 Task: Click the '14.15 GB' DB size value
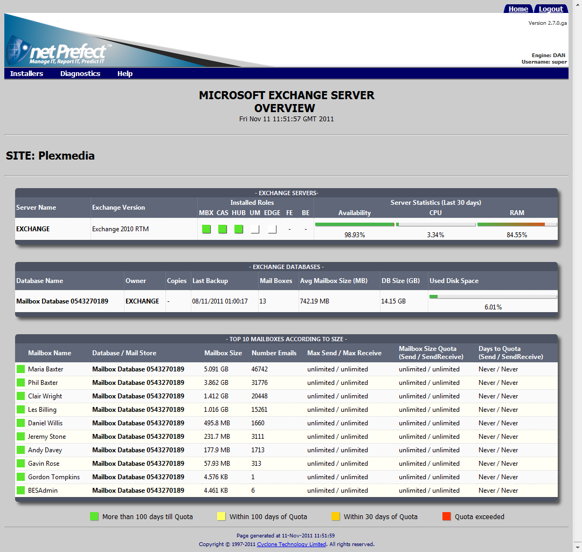coord(393,301)
